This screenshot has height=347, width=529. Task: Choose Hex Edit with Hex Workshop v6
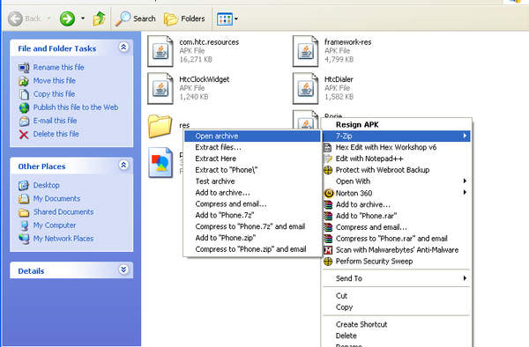397,147
